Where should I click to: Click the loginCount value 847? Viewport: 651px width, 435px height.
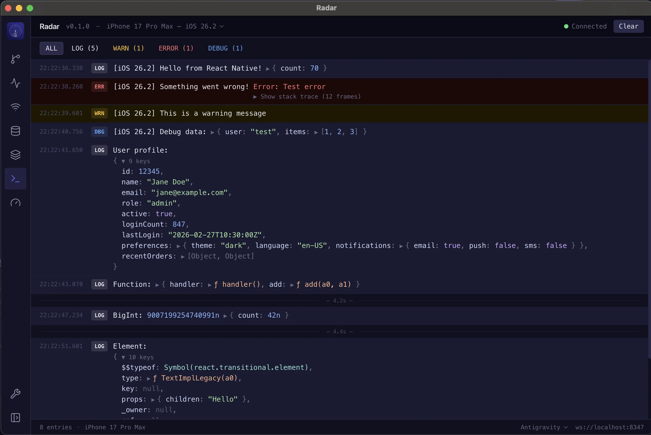tap(179, 224)
